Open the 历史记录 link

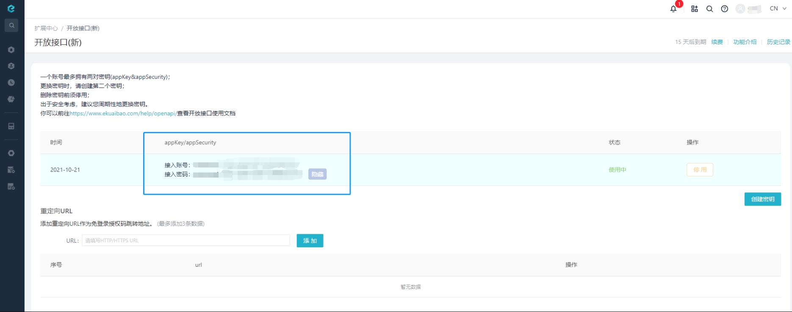[x=778, y=42]
